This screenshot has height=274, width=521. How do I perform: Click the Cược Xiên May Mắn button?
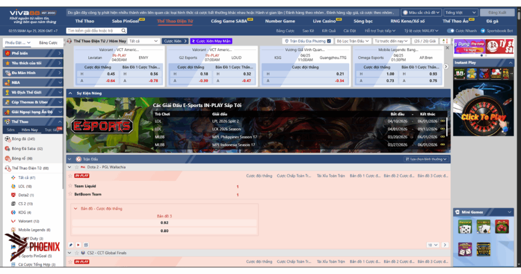tap(211, 41)
